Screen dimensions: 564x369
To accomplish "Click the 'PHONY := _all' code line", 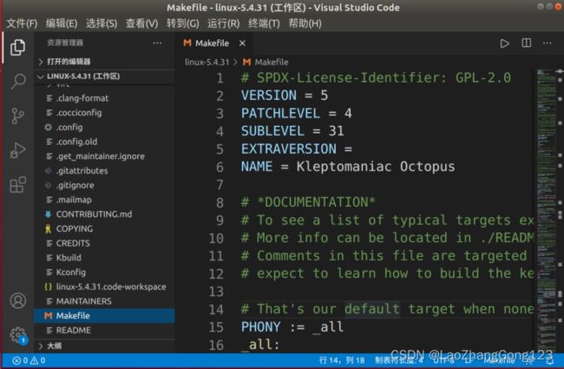I will [x=292, y=327].
